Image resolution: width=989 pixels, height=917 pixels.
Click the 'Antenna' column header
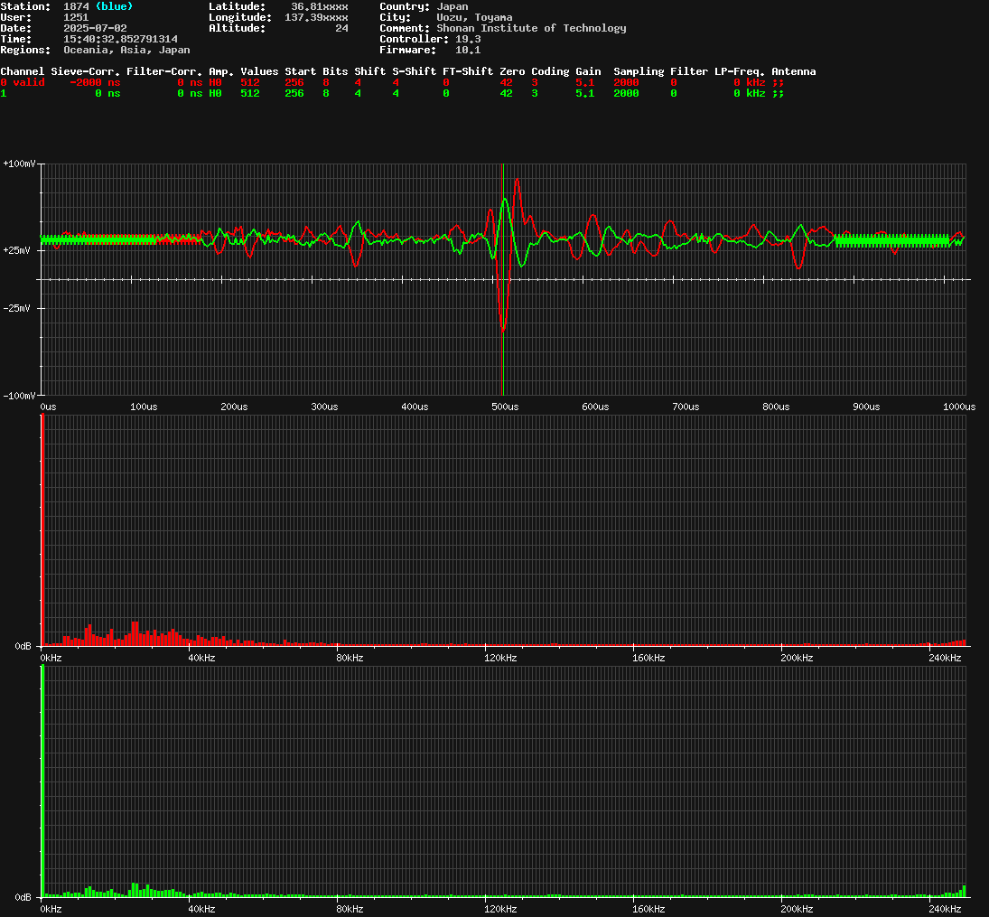(794, 71)
